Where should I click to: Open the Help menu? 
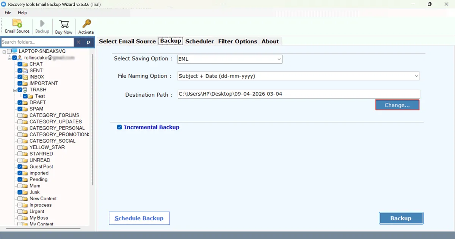(x=22, y=13)
